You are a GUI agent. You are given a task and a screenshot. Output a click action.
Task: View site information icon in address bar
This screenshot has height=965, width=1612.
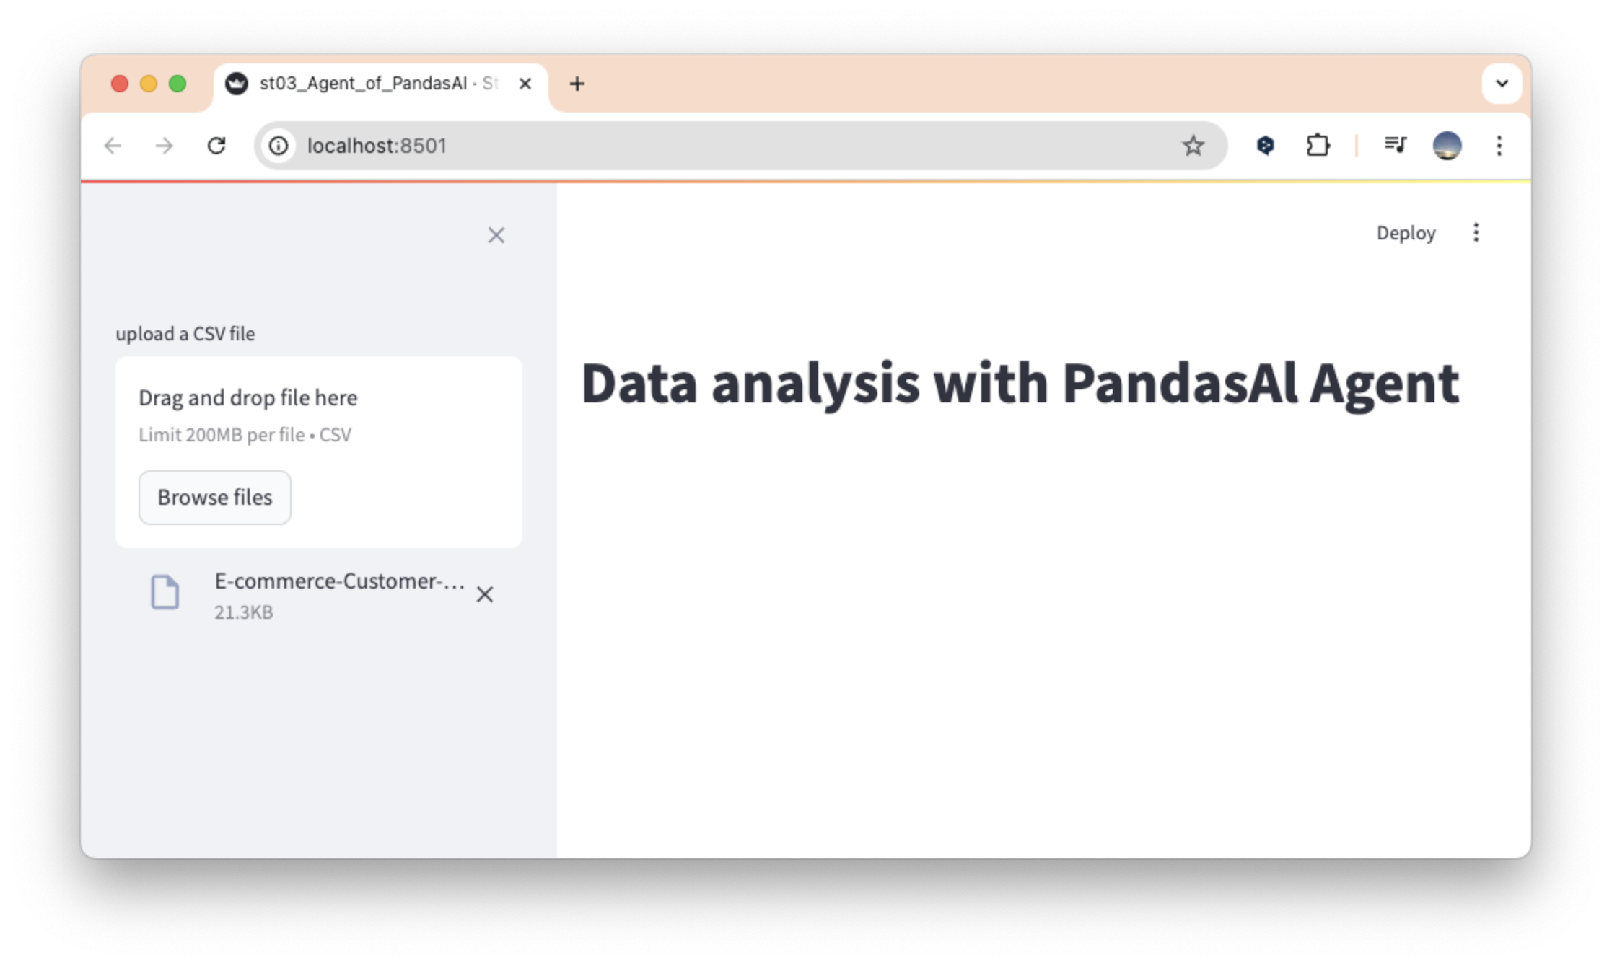point(279,146)
